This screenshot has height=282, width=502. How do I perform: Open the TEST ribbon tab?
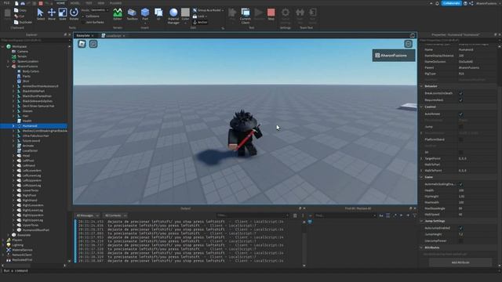click(89, 3)
